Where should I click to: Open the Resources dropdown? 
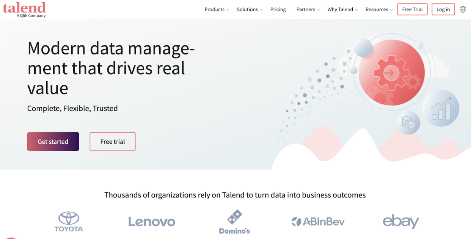click(x=379, y=9)
